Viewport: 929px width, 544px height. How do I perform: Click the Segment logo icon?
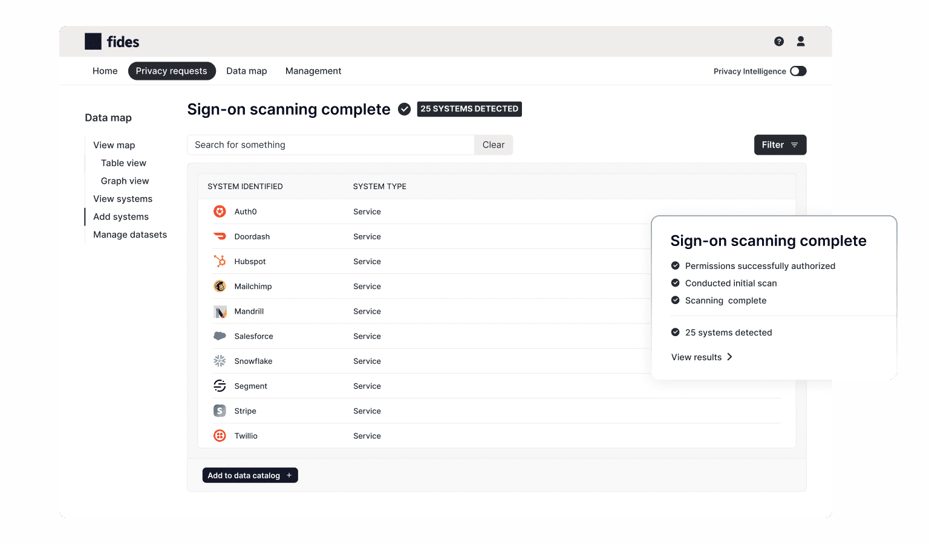coord(220,386)
